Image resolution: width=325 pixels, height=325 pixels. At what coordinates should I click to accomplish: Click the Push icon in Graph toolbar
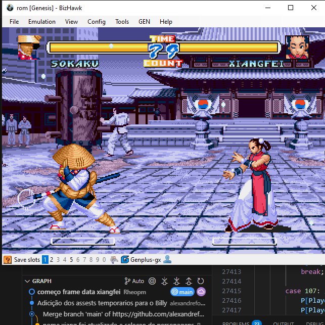point(189,281)
